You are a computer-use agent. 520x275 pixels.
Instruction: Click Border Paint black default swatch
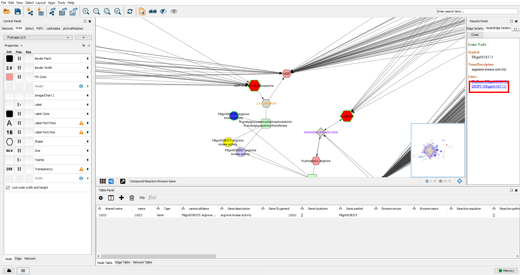[x=9, y=59]
